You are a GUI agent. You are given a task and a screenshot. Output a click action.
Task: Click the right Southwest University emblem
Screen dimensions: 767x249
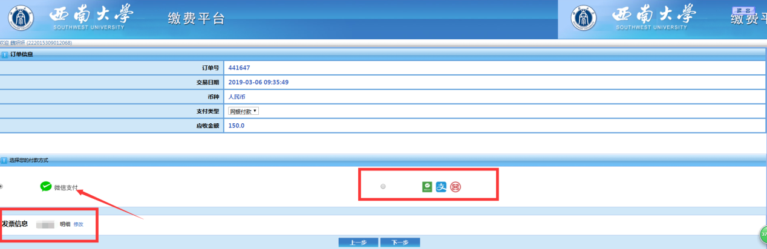pos(584,19)
